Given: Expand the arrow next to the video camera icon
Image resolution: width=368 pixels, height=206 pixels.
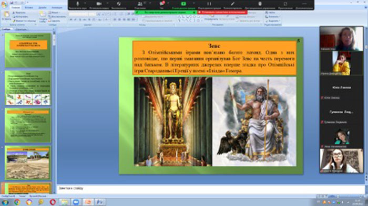Looking at the screenshot, I should click(x=107, y=3).
